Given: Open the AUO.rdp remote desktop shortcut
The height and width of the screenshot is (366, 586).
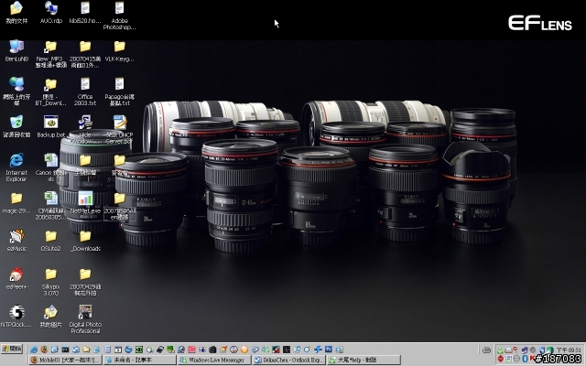Looking at the screenshot, I should [51, 12].
